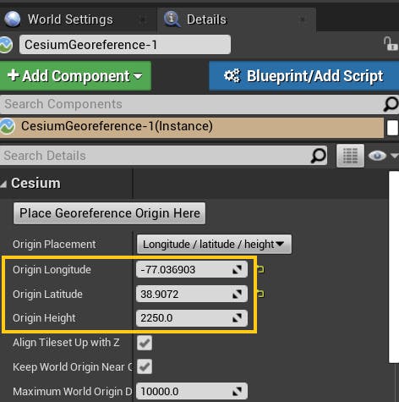
Task: Click the Blueprint/Add Script button
Action: tap(303, 76)
